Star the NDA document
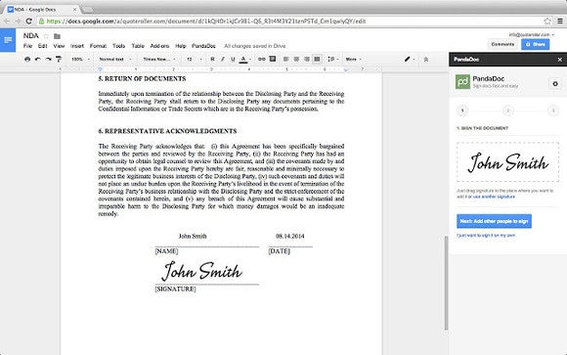The height and width of the screenshot is (355, 567). [46, 36]
